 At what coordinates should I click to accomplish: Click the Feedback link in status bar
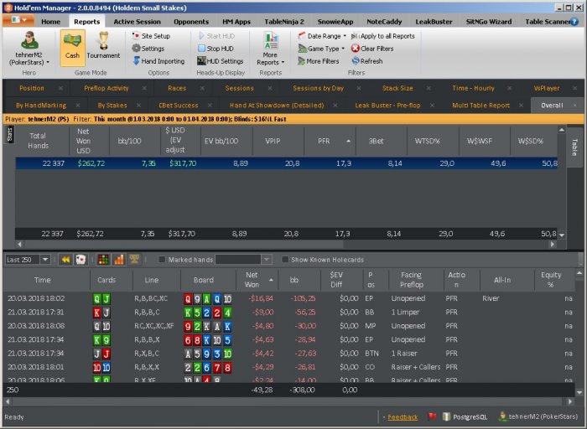click(x=403, y=416)
